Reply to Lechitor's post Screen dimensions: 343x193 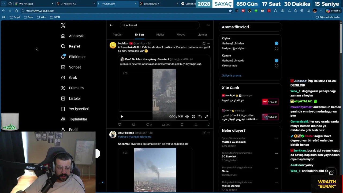120,125
